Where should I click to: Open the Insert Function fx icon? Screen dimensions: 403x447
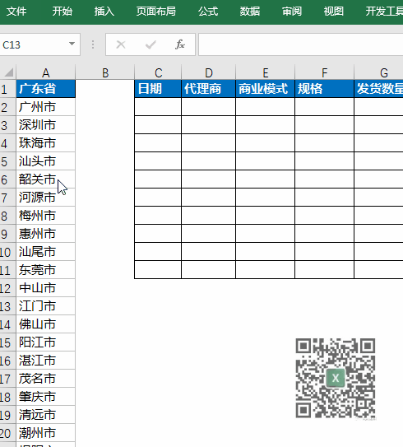[x=180, y=44]
